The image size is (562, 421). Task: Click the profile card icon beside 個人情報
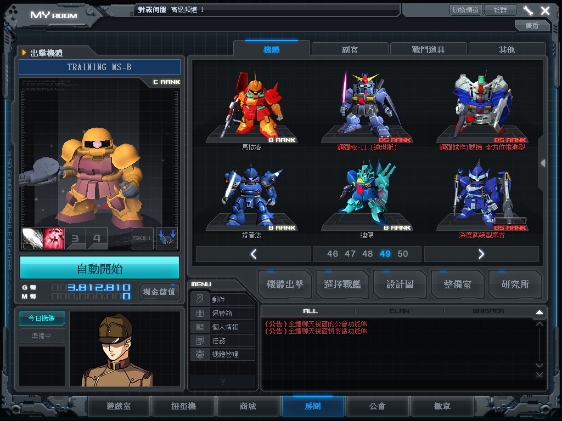(x=200, y=327)
